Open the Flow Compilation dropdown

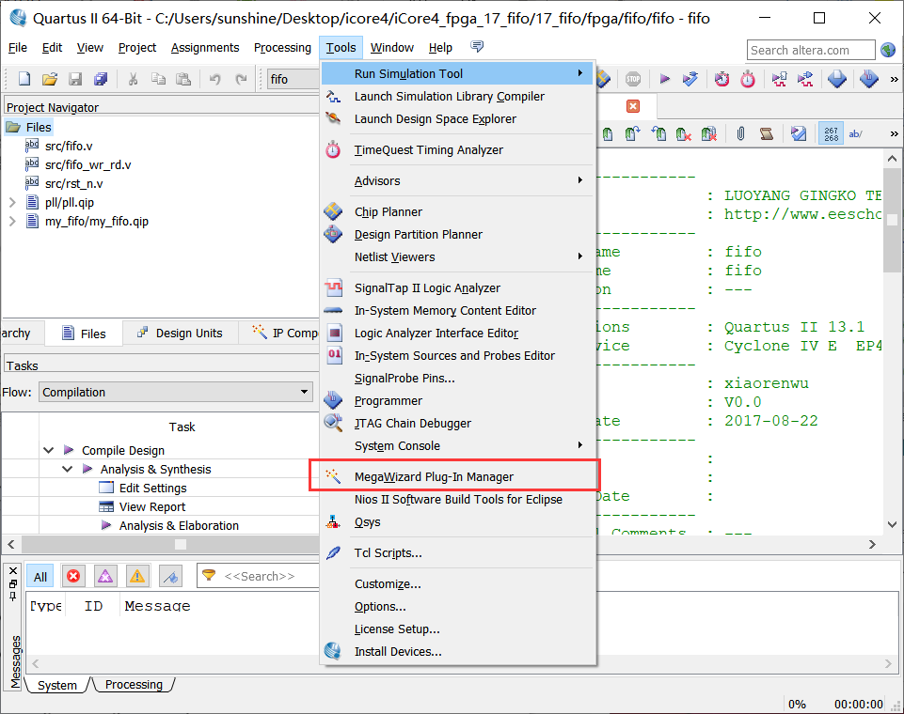(304, 393)
